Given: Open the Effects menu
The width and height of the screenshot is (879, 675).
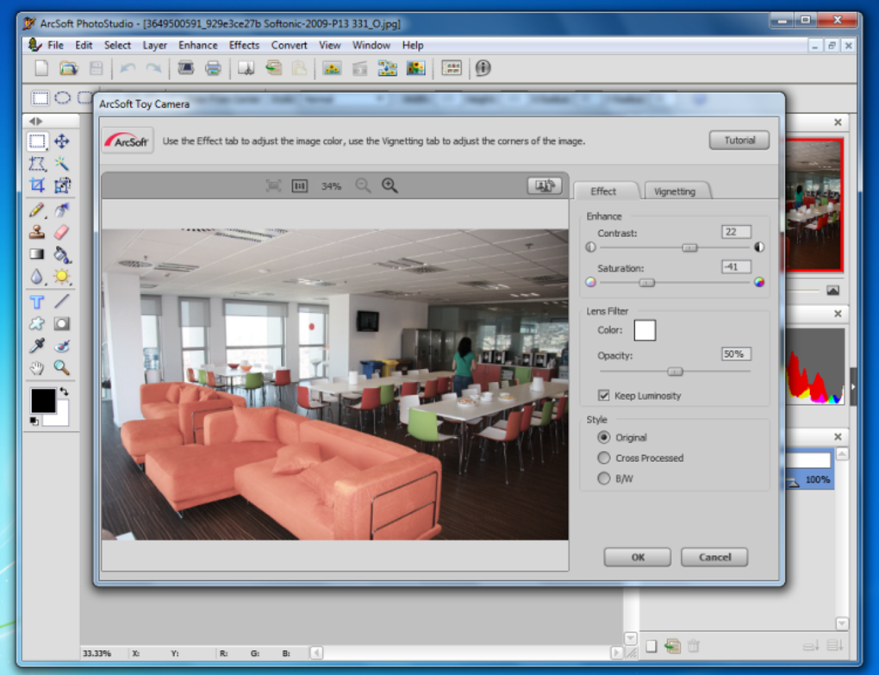Looking at the screenshot, I should coord(244,46).
